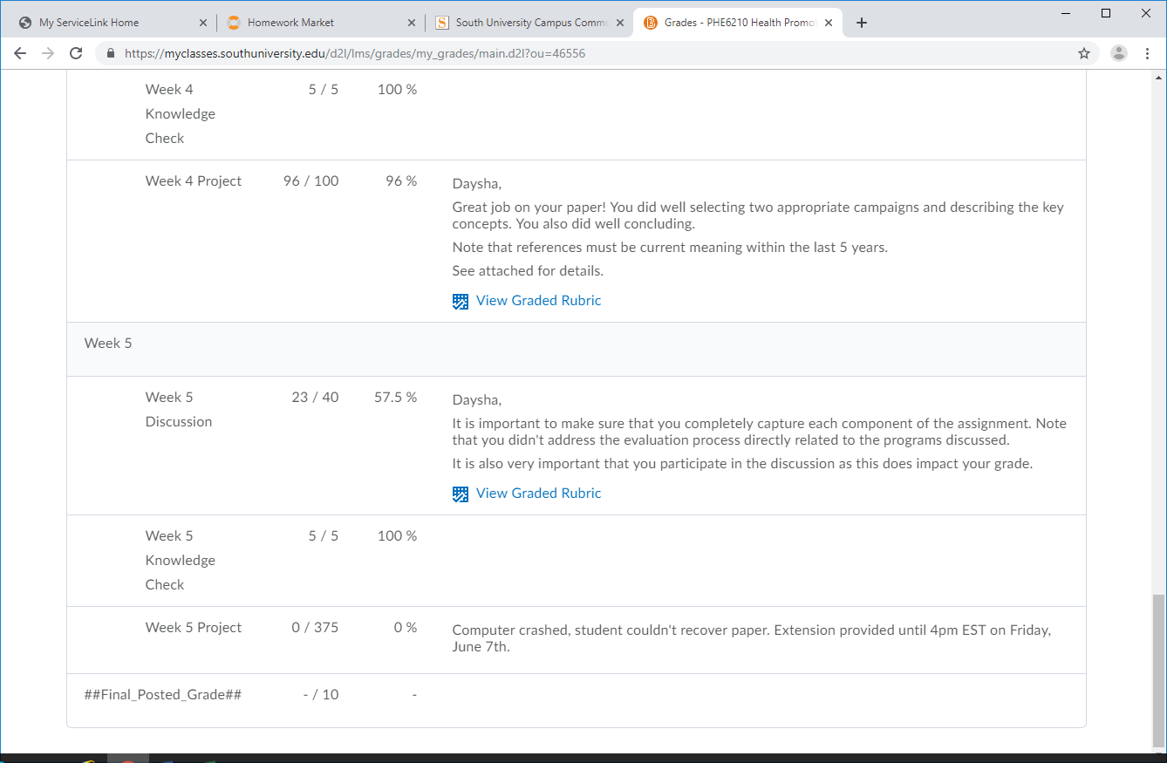
Task: Open View Graded Rubric for Week 4 Project
Action: click(538, 300)
